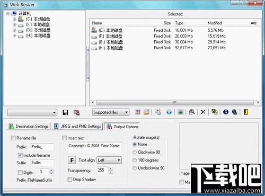Click the black X remove icon
The image size is (265, 196).
pos(203,112)
